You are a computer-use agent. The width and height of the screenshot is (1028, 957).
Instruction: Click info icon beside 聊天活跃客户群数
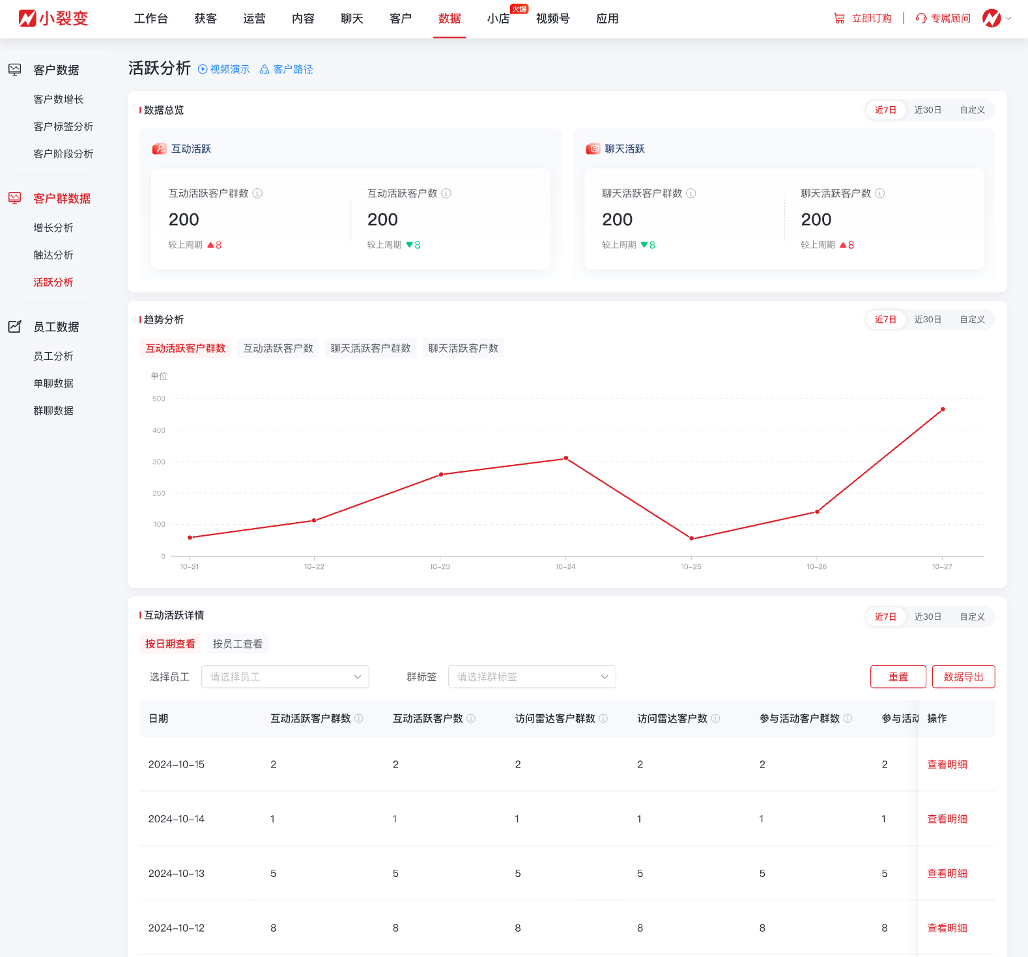coord(691,193)
